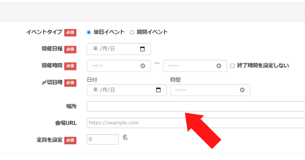Click the イベントタイプ label

pos(44,32)
